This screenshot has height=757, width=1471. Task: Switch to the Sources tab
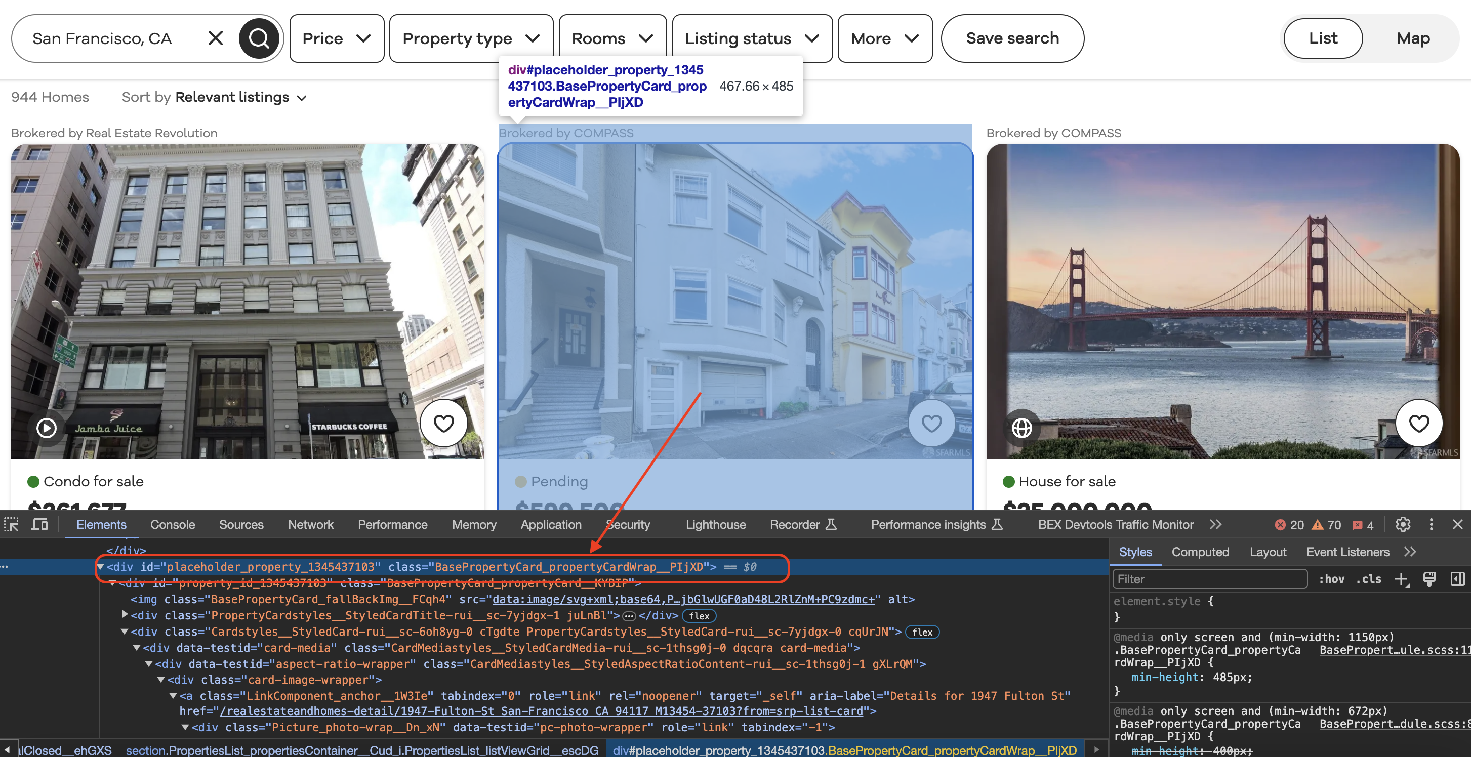241,525
